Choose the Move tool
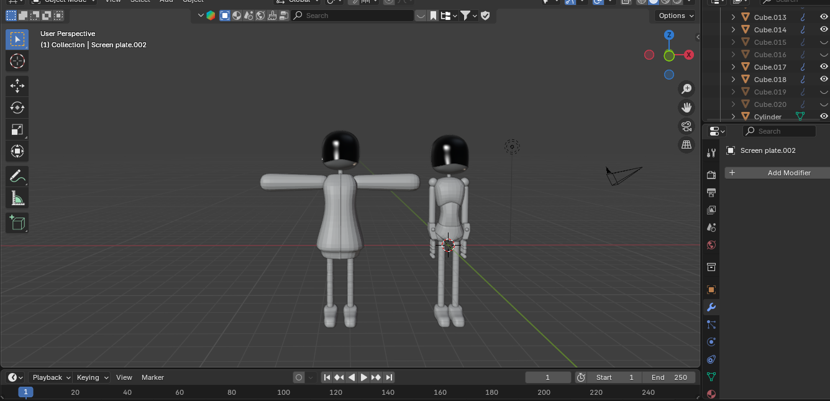The image size is (830, 401). [17, 86]
